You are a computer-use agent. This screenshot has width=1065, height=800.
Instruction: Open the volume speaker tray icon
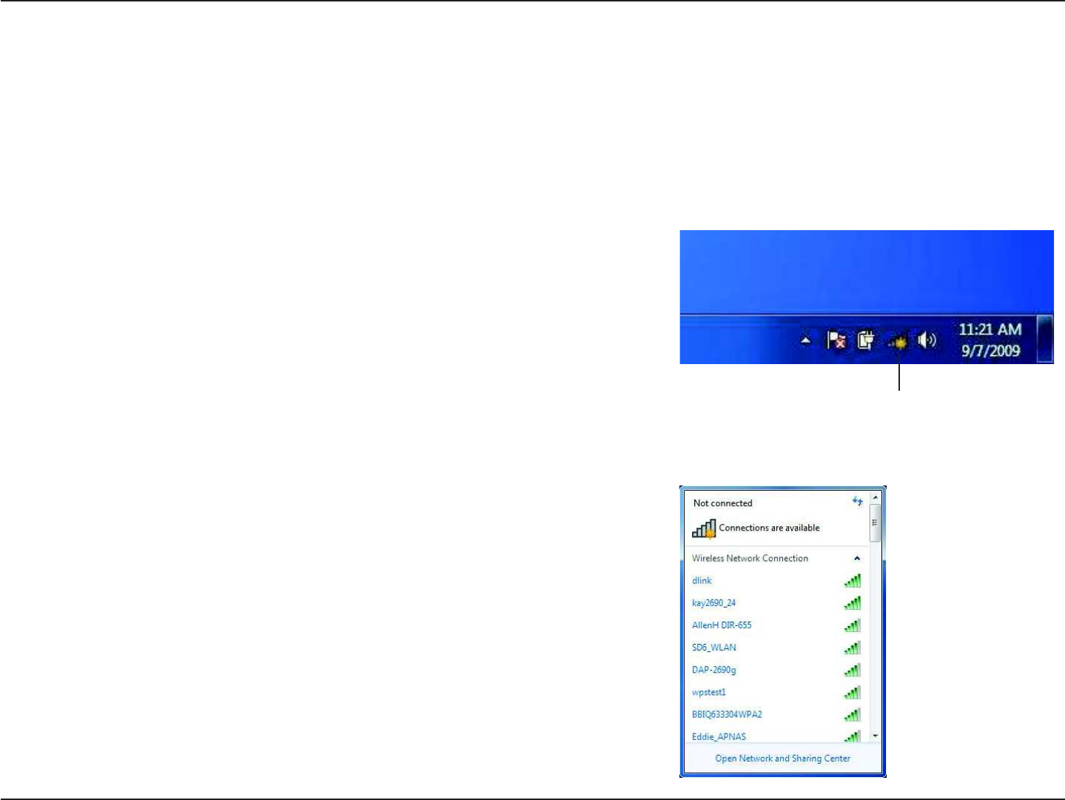pyautogui.click(x=927, y=340)
